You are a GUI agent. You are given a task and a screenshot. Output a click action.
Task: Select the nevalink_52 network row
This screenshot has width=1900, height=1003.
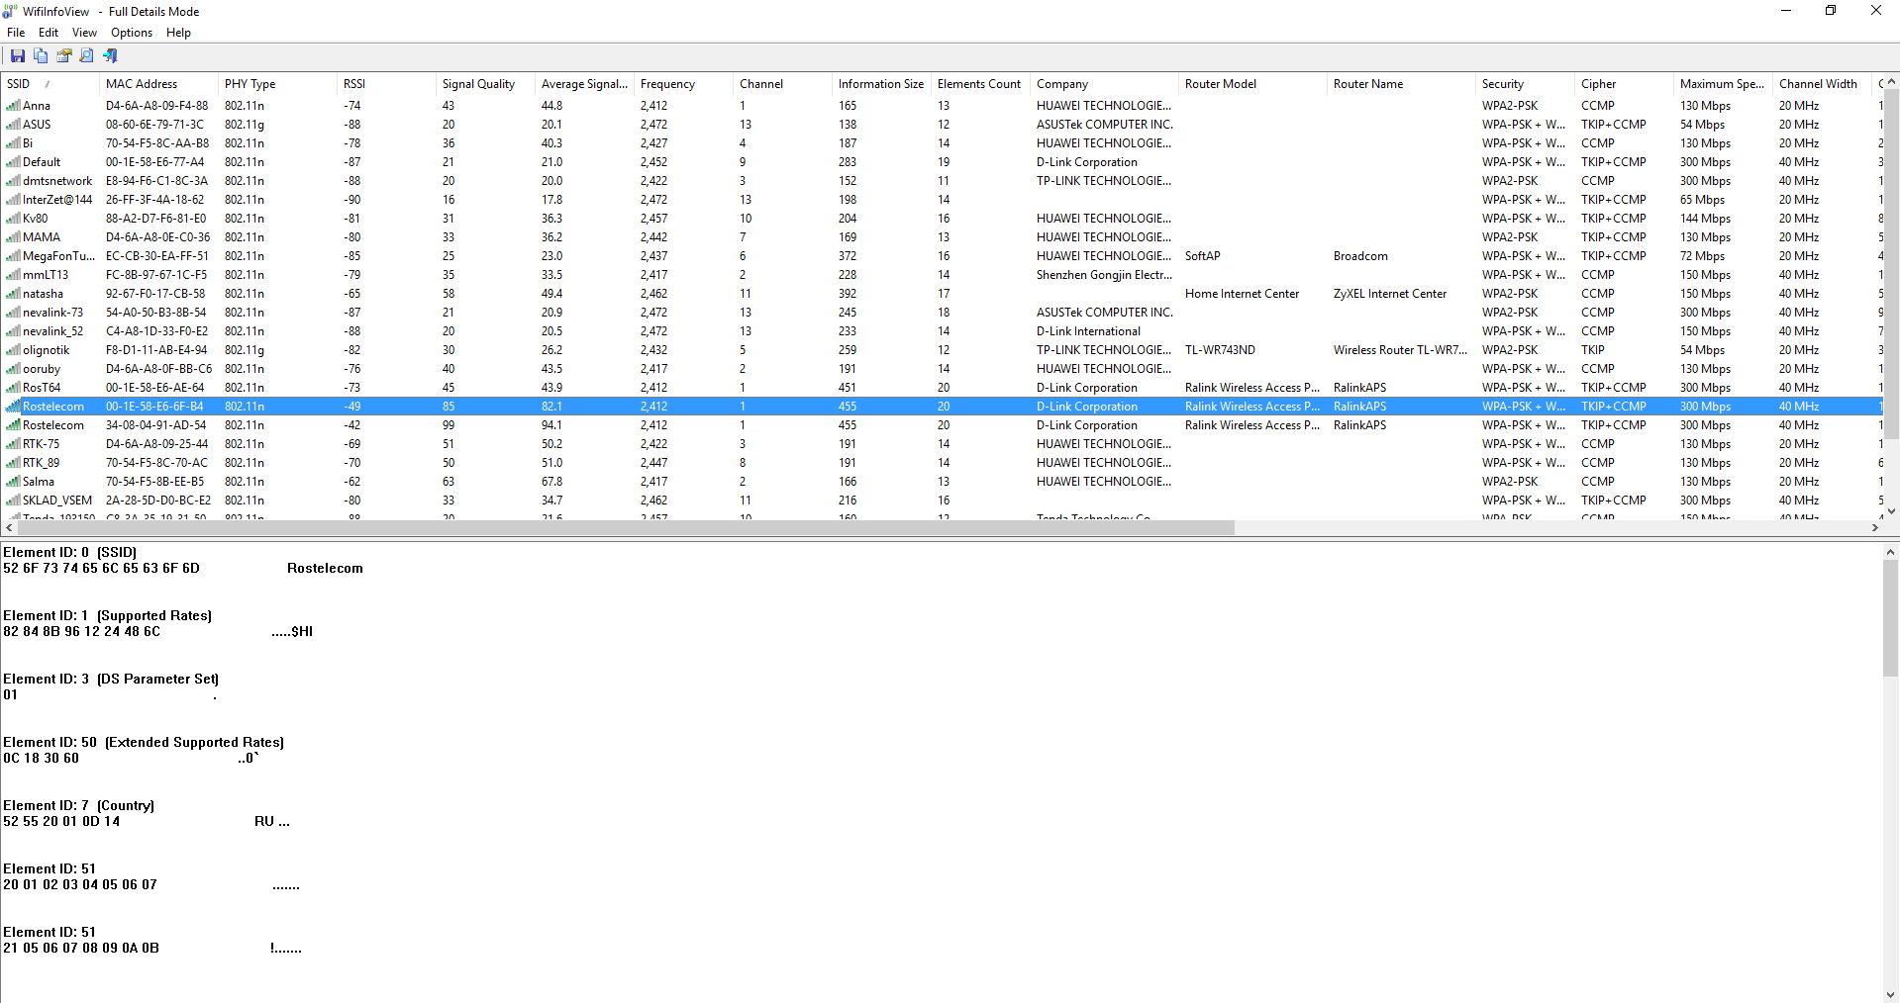[x=941, y=330]
